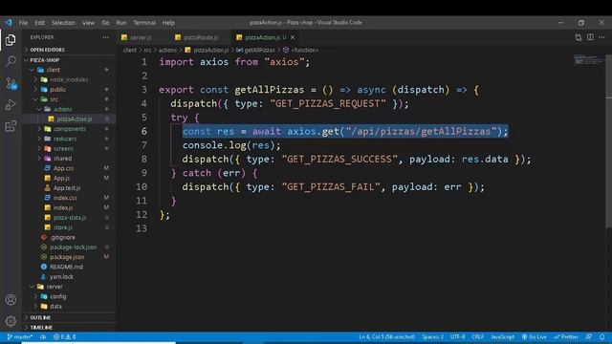Split the editor to the right
Screen dimensions: 612x344
pyautogui.click(x=590, y=37)
